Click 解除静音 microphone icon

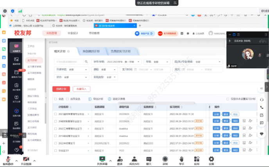(7, 159)
